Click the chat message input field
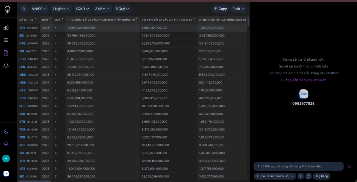 pyautogui.click(x=297, y=166)
